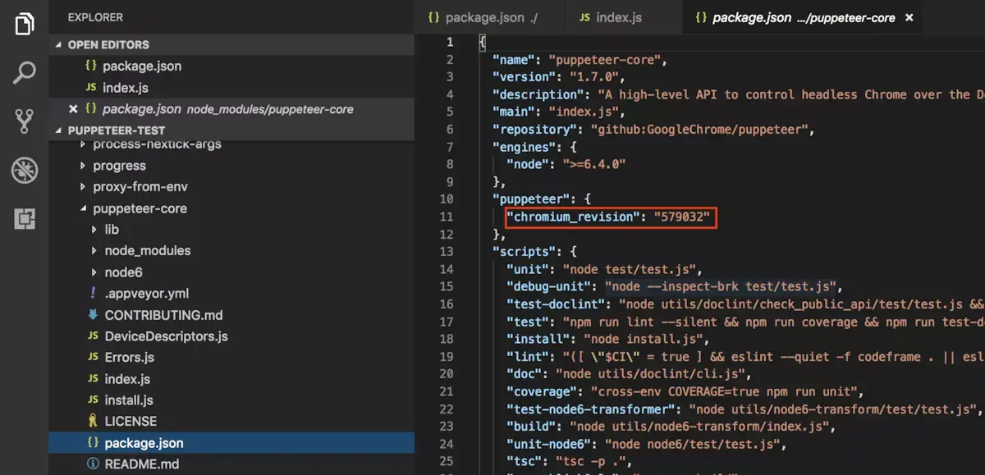Image resolution: width=985 pixels, height=475 pixels.
Task: Close the active package.json editor tab
Action: point(909,17)
